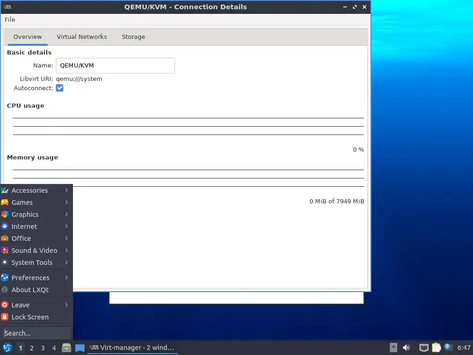Open the Accessories submenu
This screenshot has width=473, height=355.
coord(36,190)
